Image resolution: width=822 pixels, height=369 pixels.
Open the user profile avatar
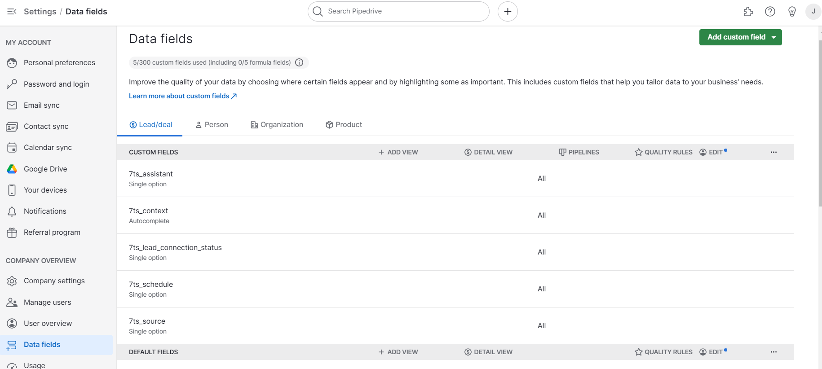pos(813,12)
